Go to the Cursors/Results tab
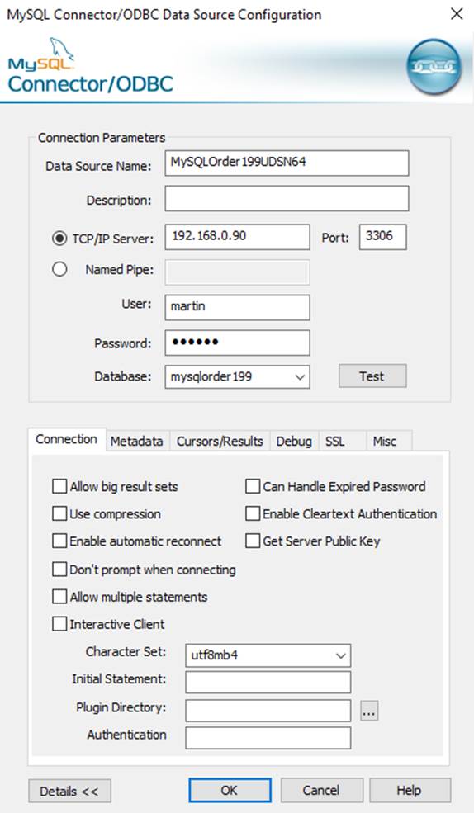The width and height of the screenshot is (474, 813). pyautogui.click(x=220, y=442)
